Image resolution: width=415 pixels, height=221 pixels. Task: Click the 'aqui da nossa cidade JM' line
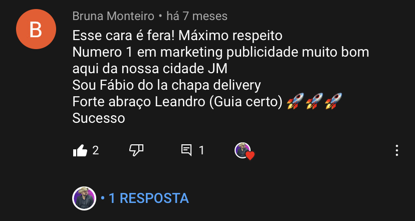[x=150, y=69]
